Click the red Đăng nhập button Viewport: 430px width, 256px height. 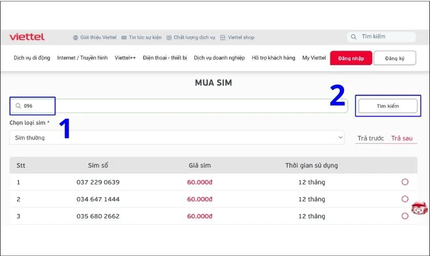click(x=351, y=58)
